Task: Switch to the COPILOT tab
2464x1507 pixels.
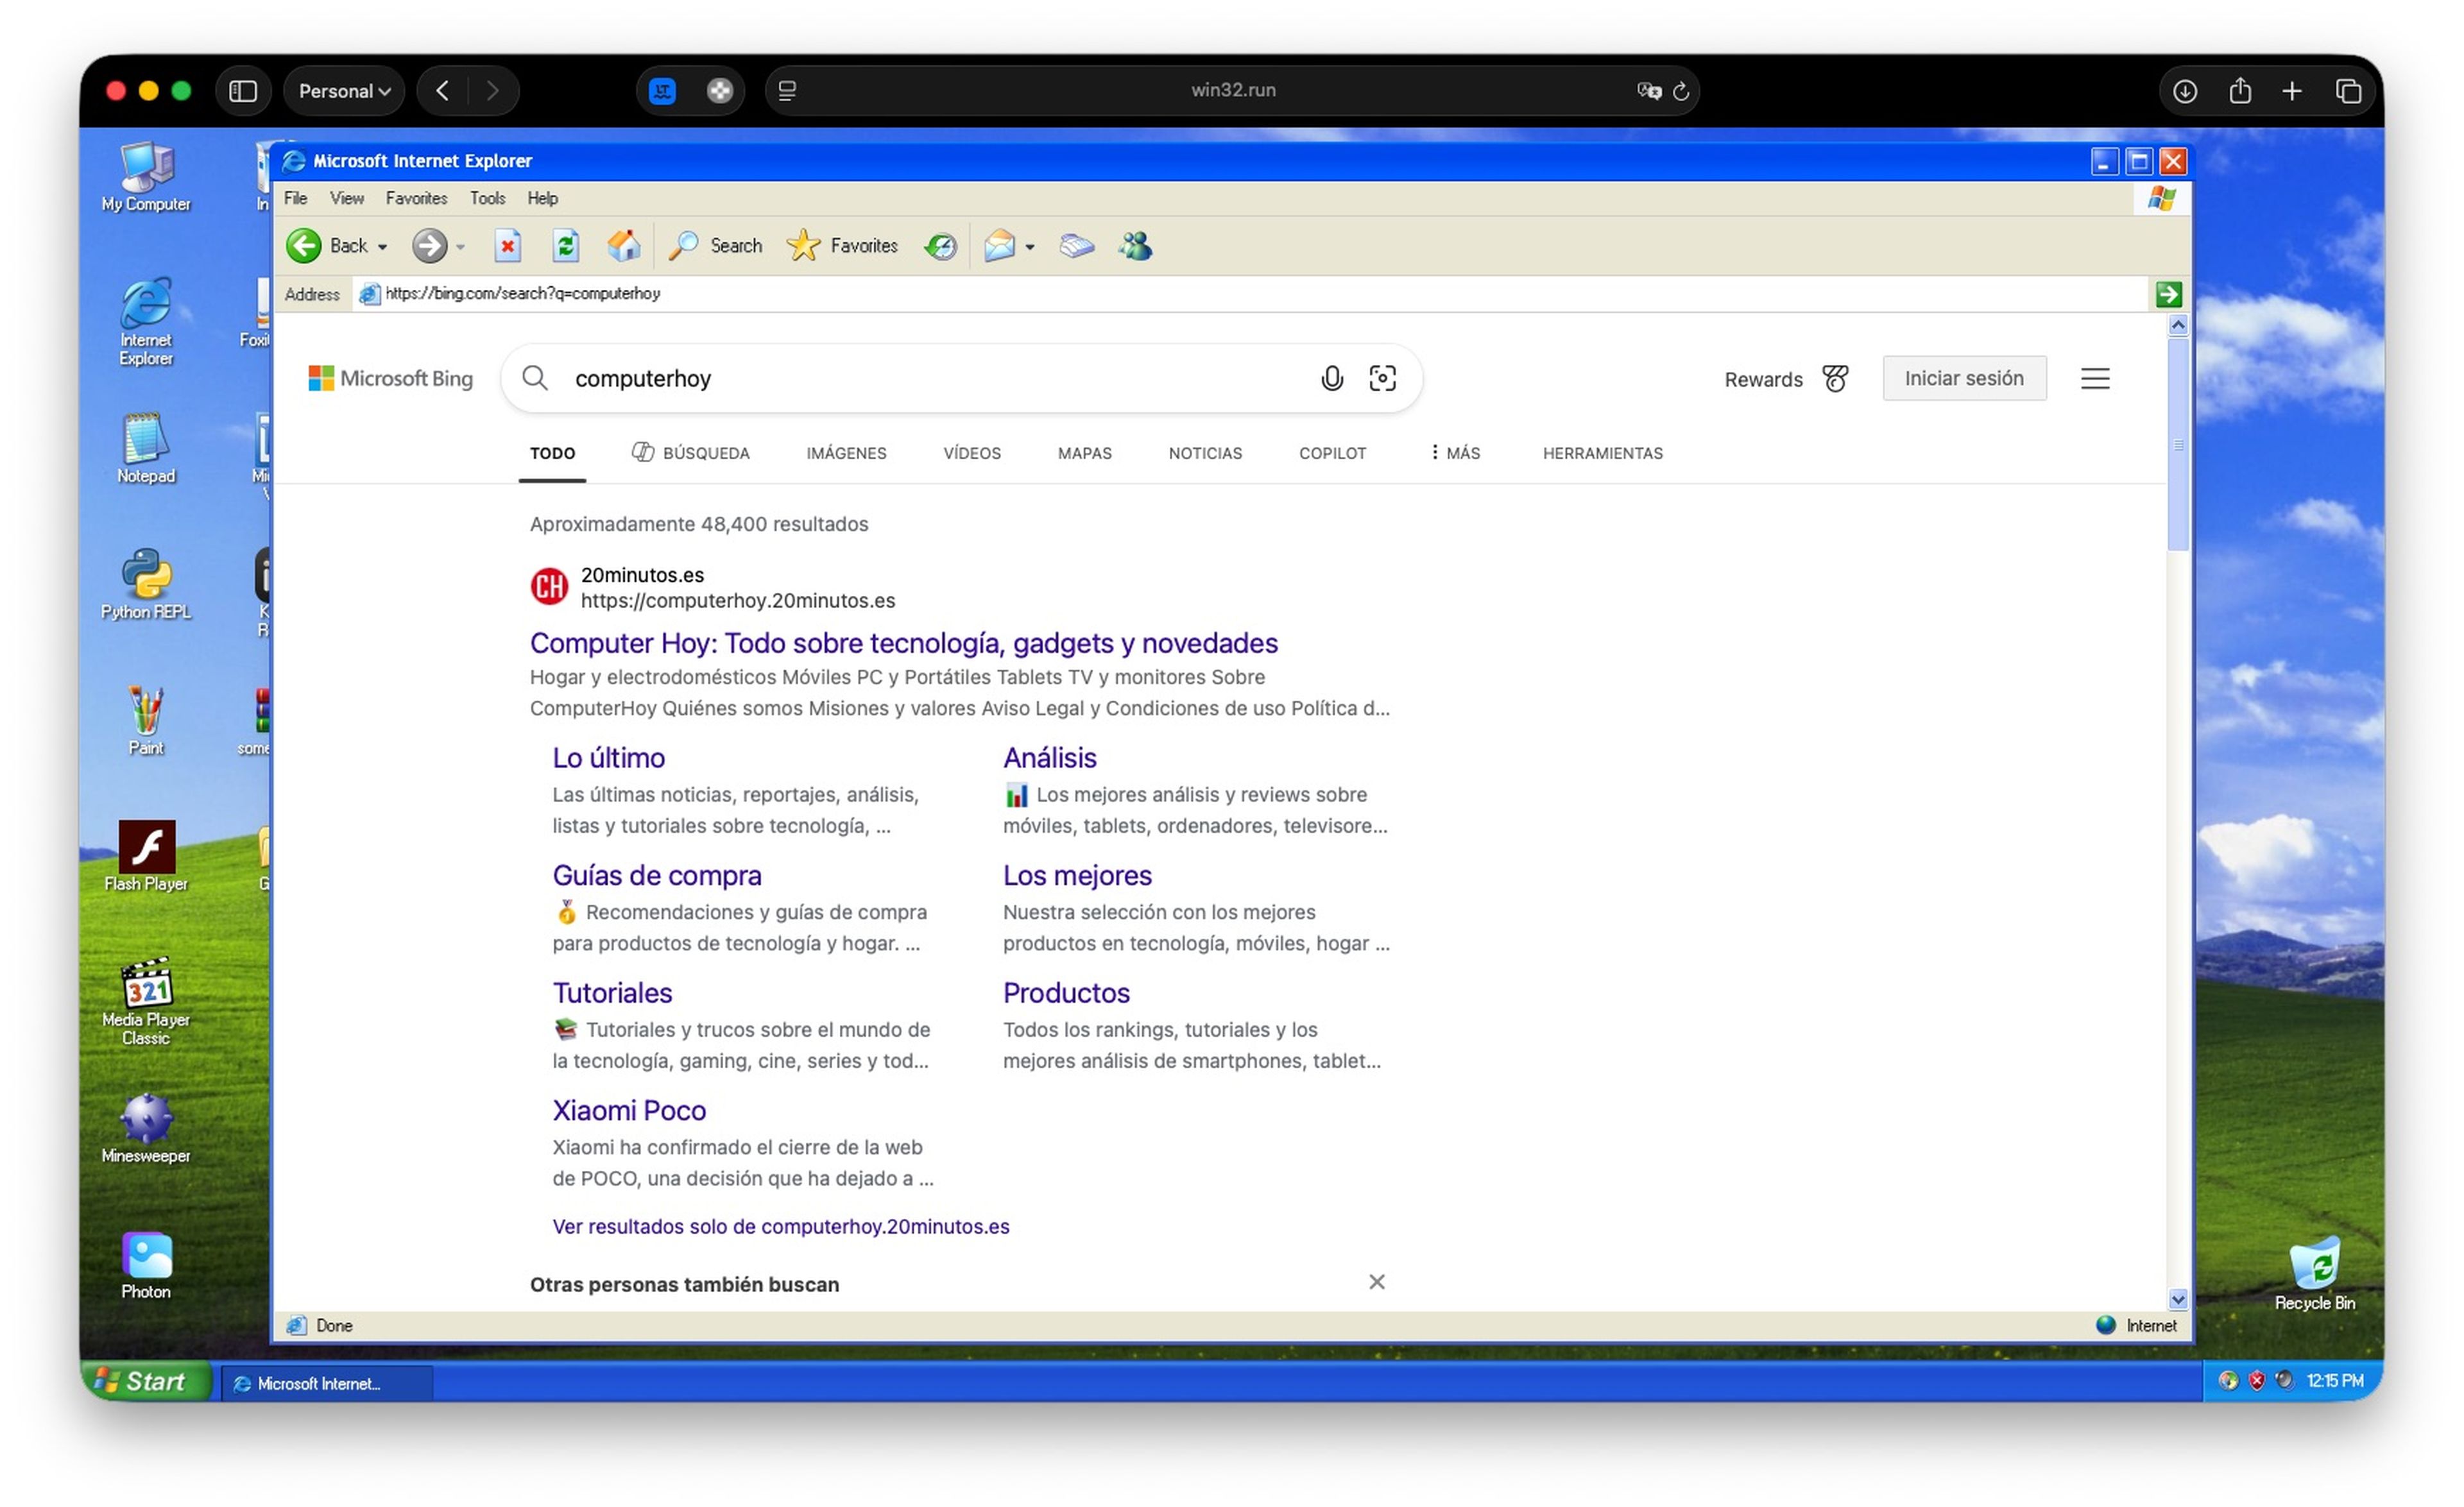Action: pyautogui.click(x=1332, y=453)
